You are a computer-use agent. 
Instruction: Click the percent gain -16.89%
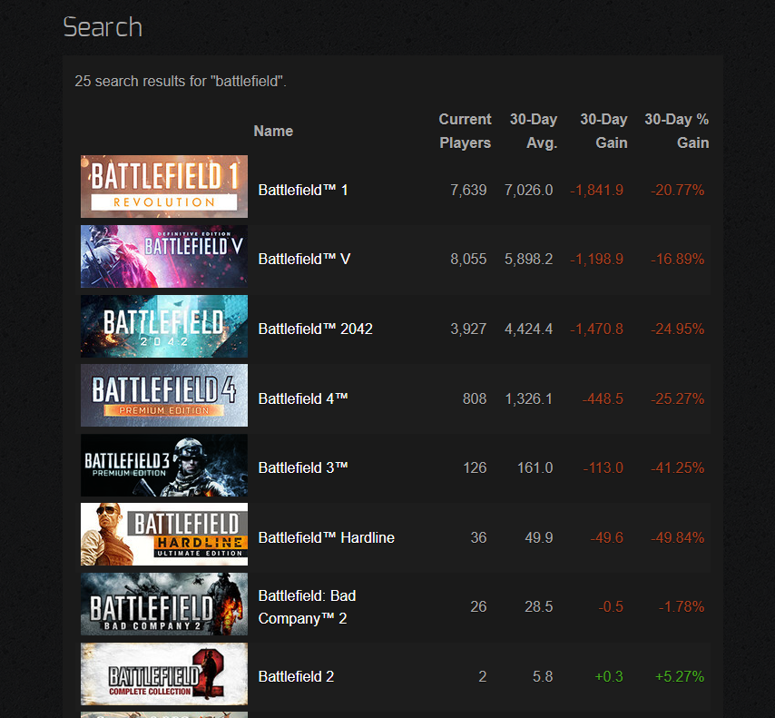point(677,259)
